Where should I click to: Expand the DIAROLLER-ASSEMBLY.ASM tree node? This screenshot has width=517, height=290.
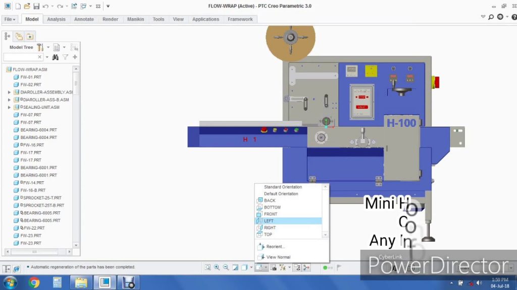[x=9, y=92]
